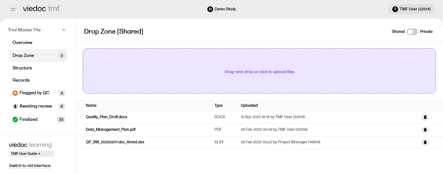Click the orange Flagged by QC icon
The height and width of the screenshot is (174, 443).
coord(15,93)
